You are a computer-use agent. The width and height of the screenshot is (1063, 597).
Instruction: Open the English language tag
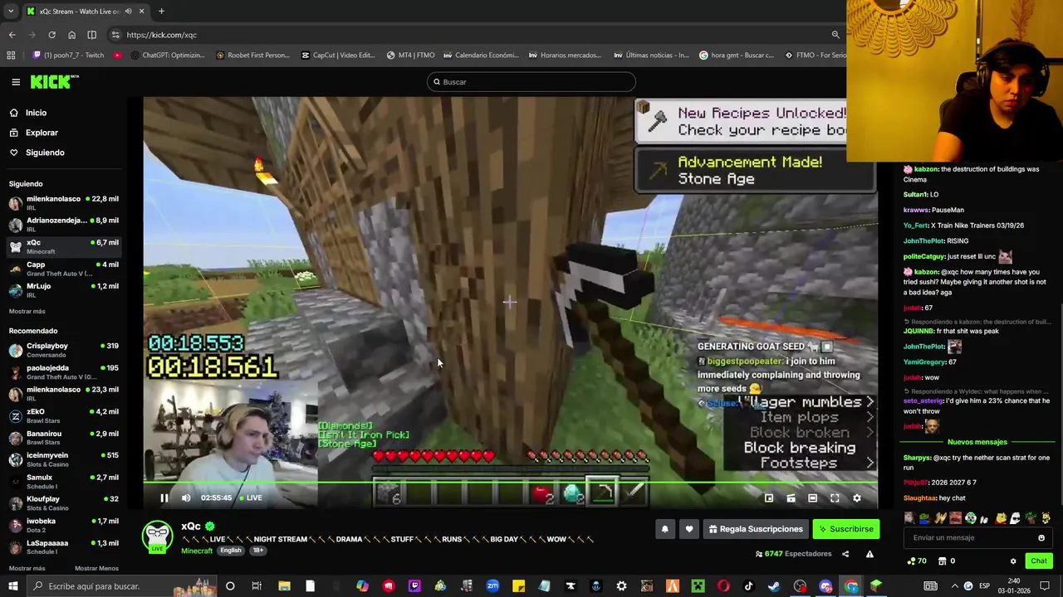click(231, 551)
